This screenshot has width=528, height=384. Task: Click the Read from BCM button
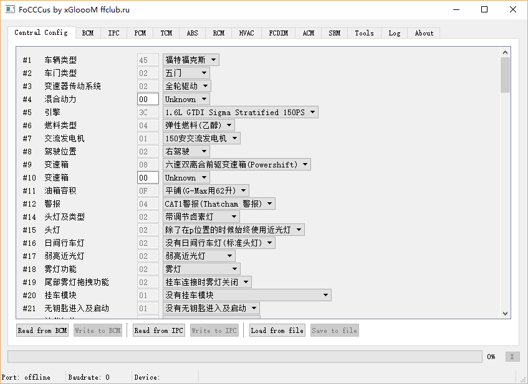pyautogui.click(x=42, y=330)
